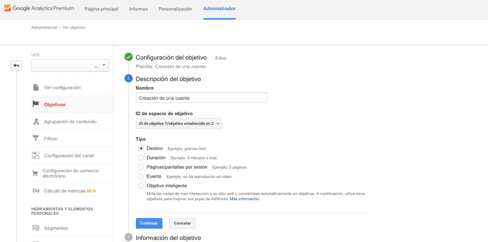Click the Ver configuración document icon
Viewport: 488px width, 242px height.
coord(36,88)
